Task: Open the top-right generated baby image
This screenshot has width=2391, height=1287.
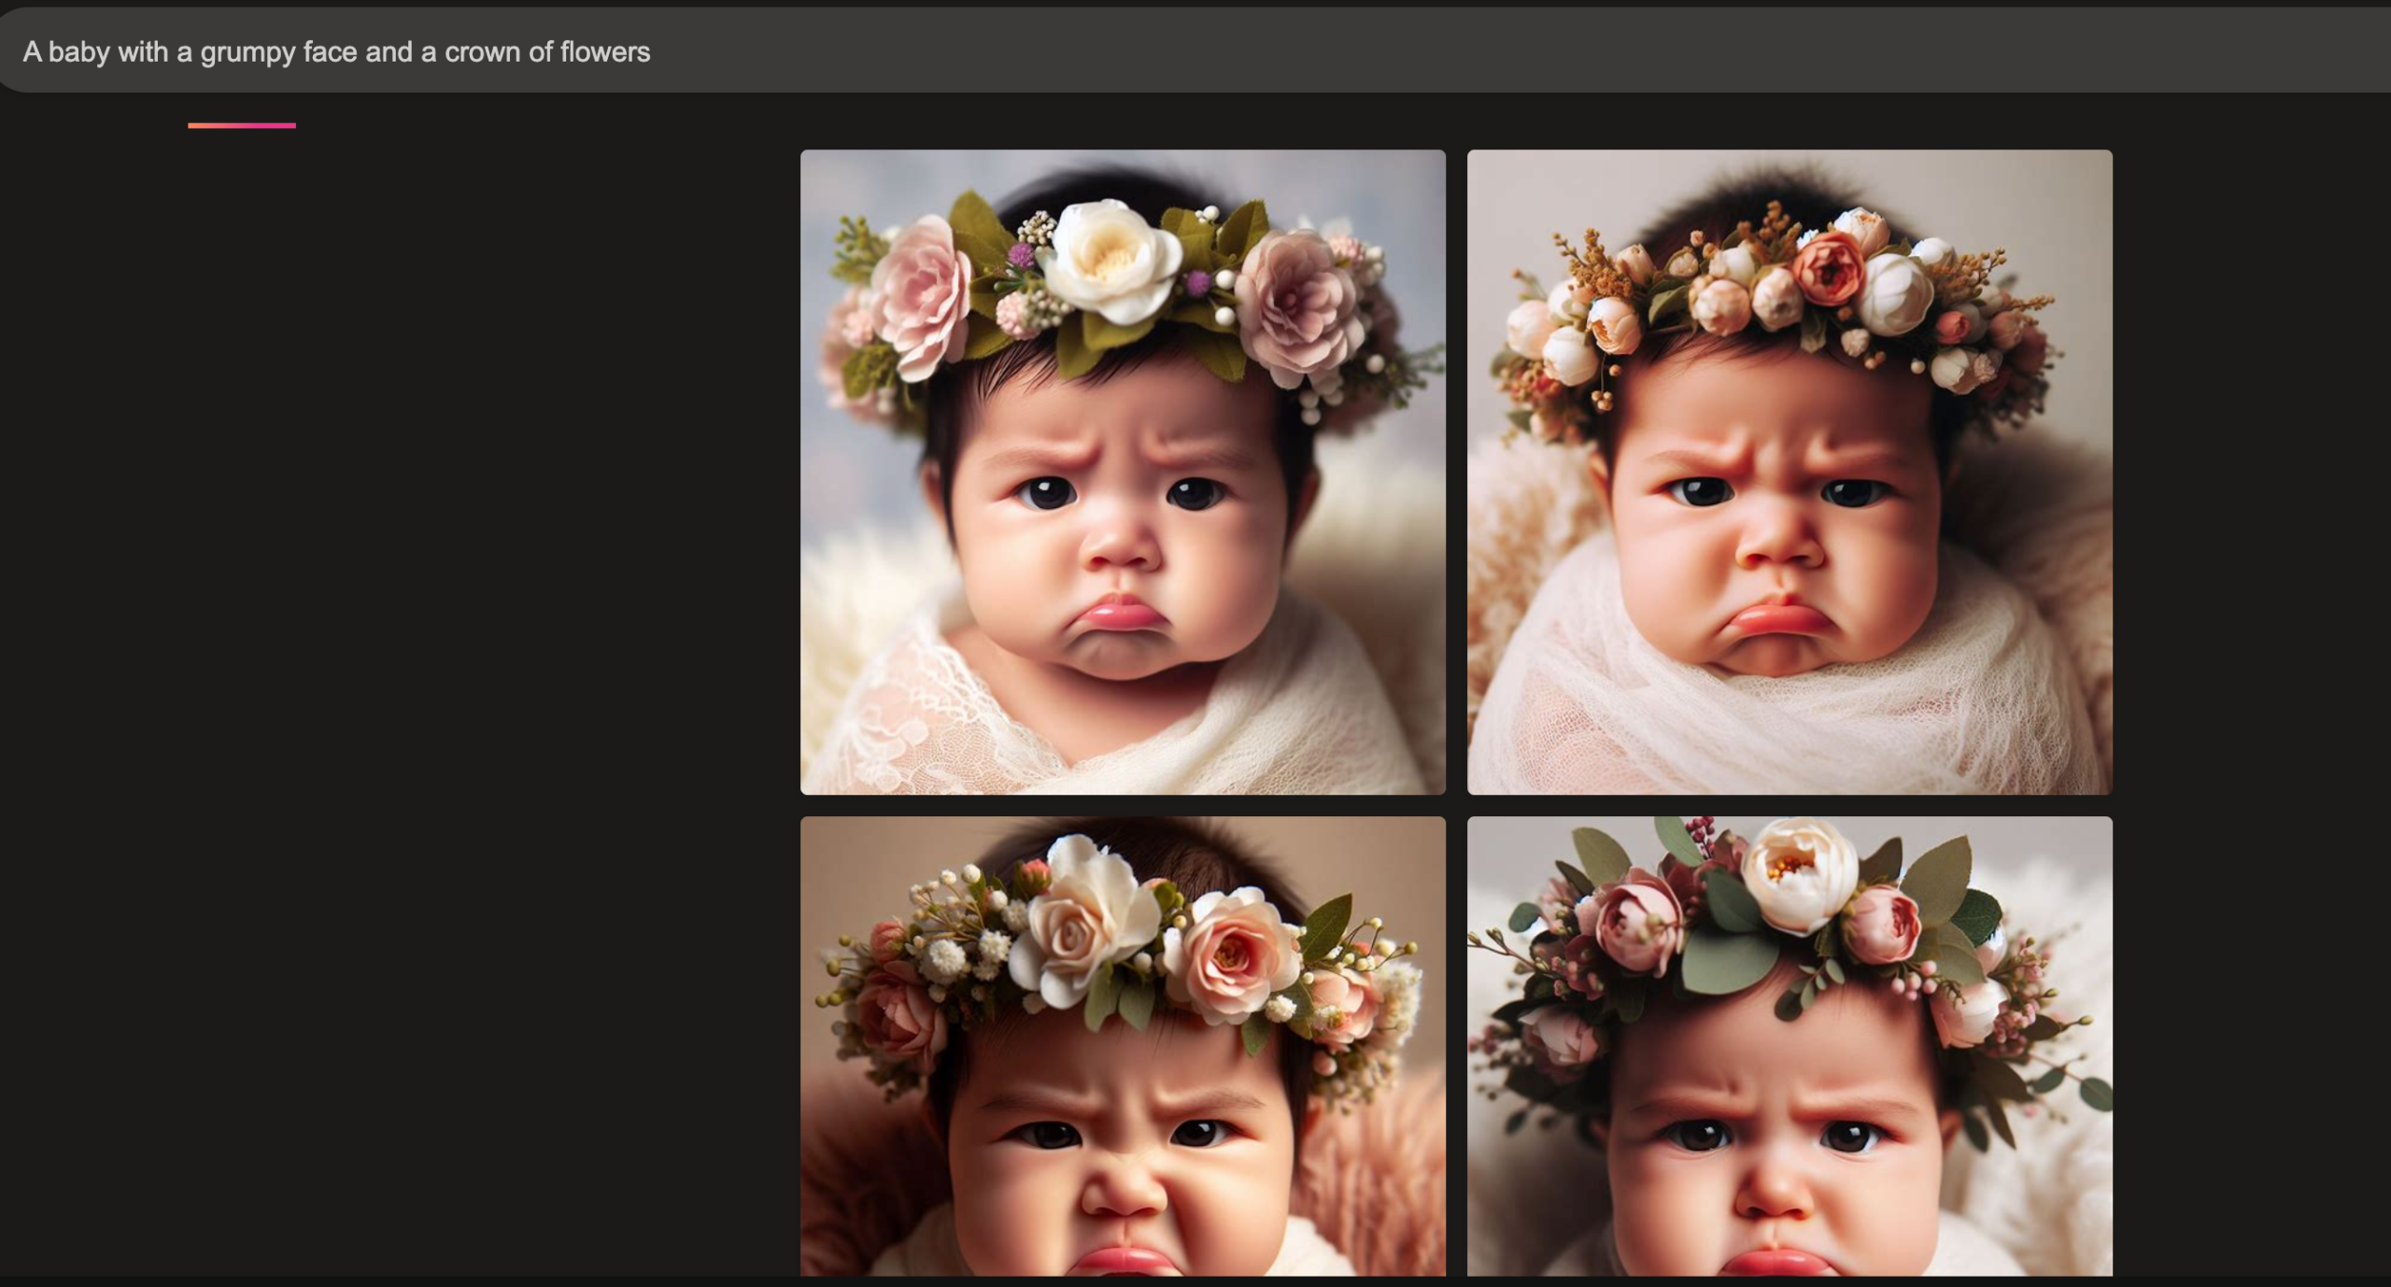Action: pos(1789,473)
